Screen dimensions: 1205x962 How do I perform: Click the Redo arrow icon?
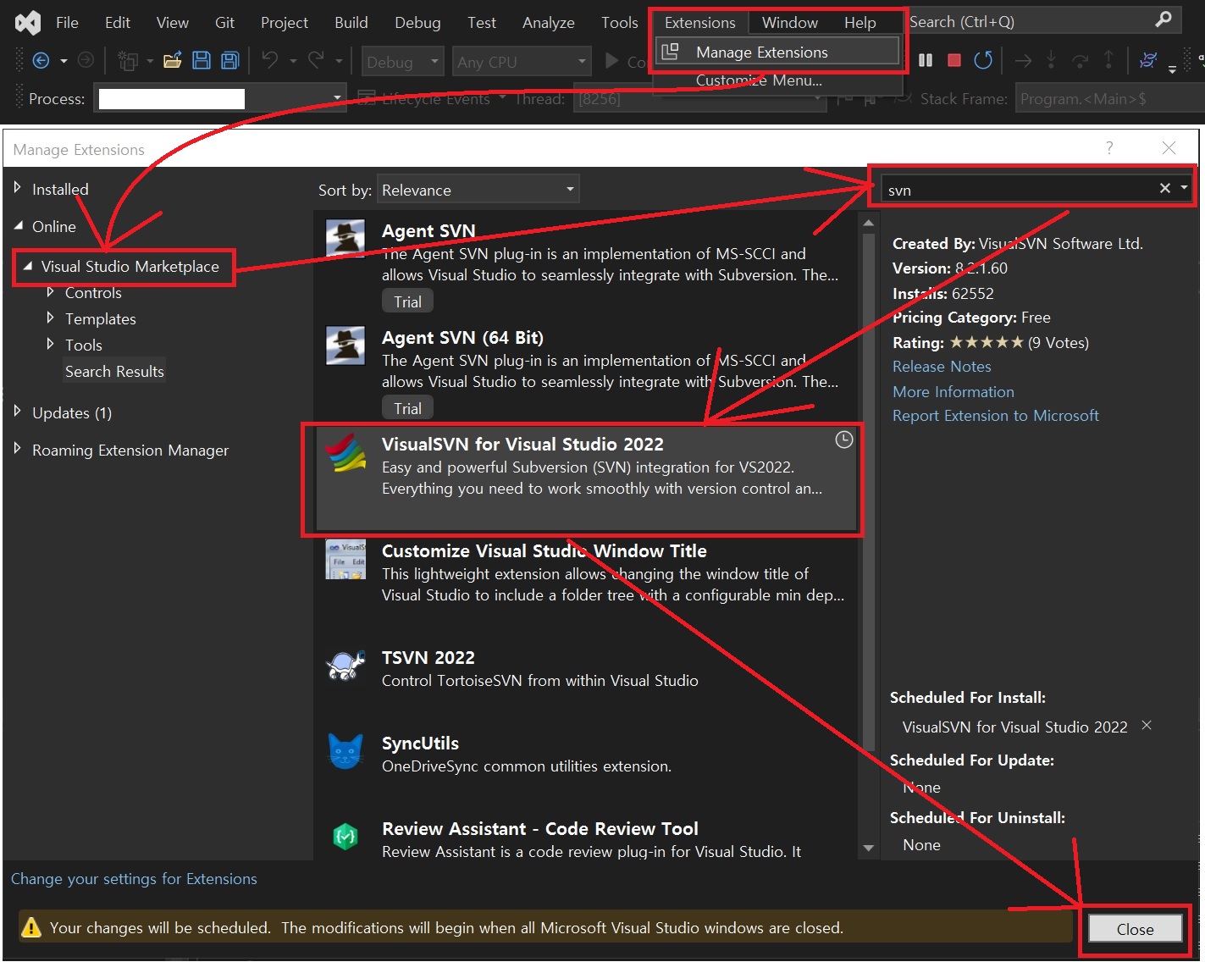click(316, 60)
